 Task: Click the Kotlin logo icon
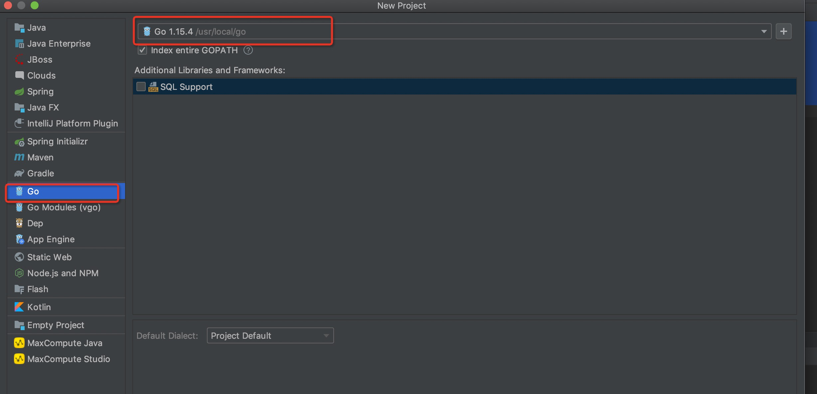pyautogui.click(x=19, y=307)
